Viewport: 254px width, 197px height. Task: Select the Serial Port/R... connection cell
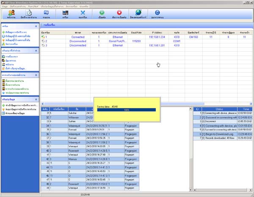(118, 41)
